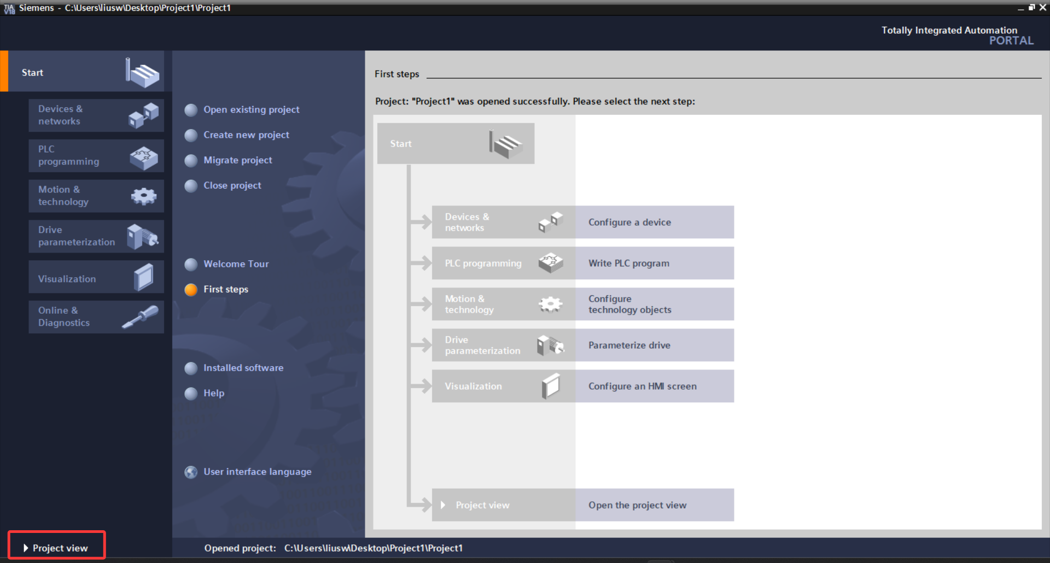
Task: Restore down the TIA Portal window
Action: tap(1031, 7)
